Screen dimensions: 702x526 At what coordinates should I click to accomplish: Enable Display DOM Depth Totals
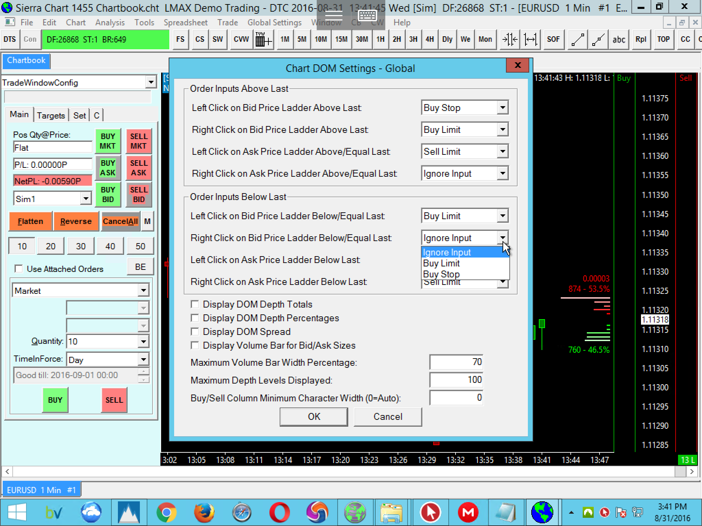click(x=195, y=304)
